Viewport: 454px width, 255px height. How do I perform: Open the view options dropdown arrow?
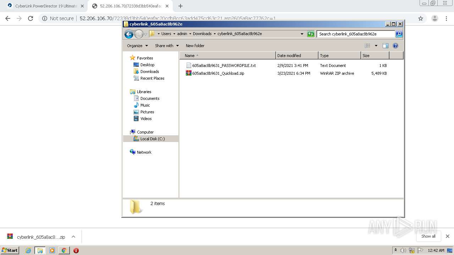coord(376,46)
